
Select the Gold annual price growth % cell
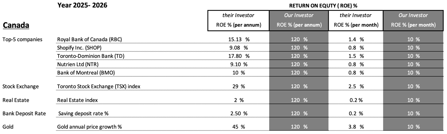point(88,127)
